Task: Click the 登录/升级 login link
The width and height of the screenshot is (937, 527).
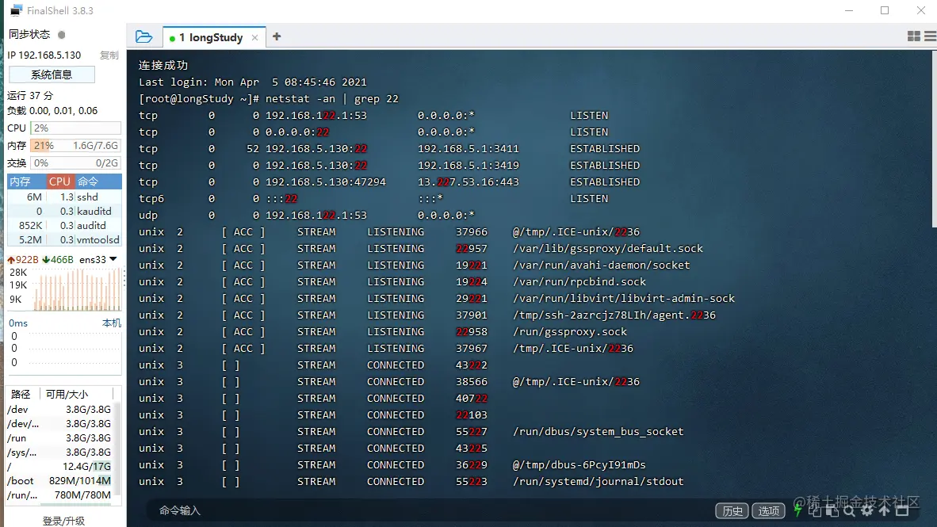Action: [63, 521]
